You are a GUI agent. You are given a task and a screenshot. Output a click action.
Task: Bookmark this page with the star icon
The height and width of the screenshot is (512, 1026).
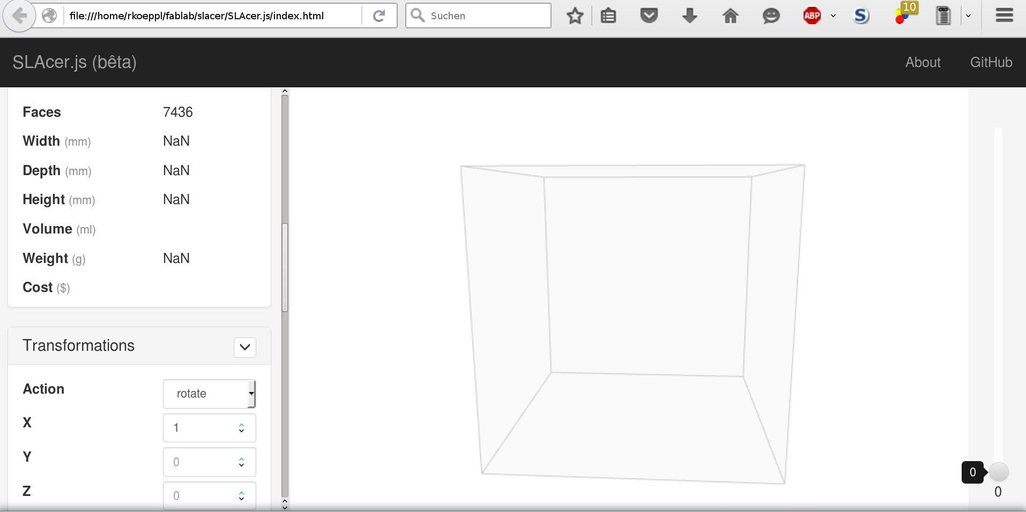point(575,16)
